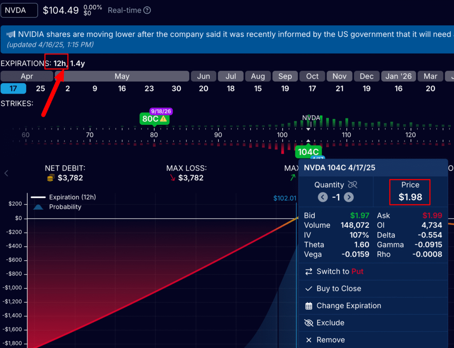Screen dimensions: 454x348
Task: Open the Real-time help question mark icon
Action: point(147,11)
